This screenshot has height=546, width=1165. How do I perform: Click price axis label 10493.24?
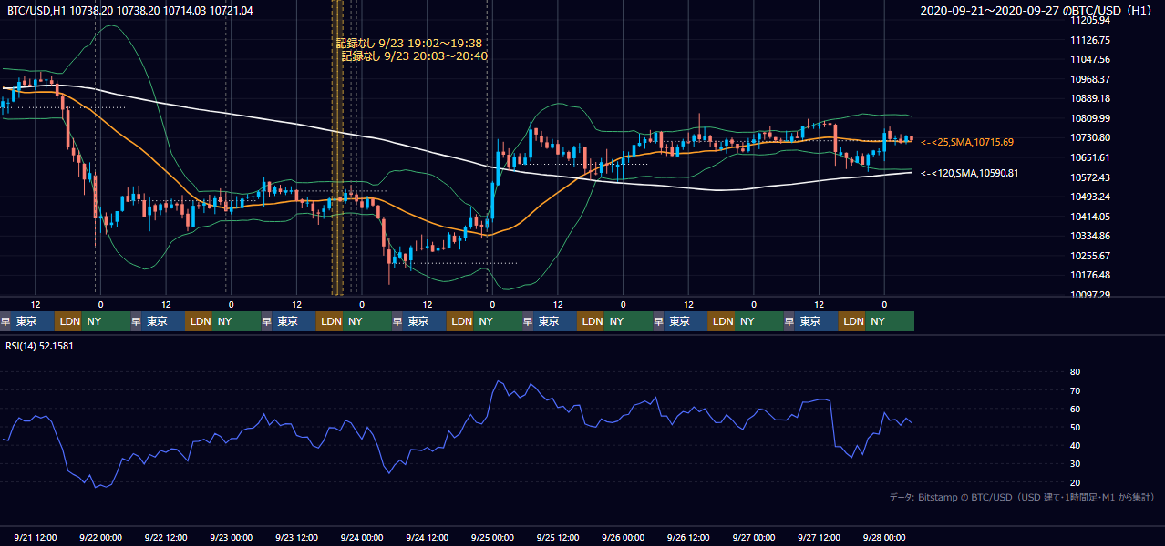coord(1089,197)
